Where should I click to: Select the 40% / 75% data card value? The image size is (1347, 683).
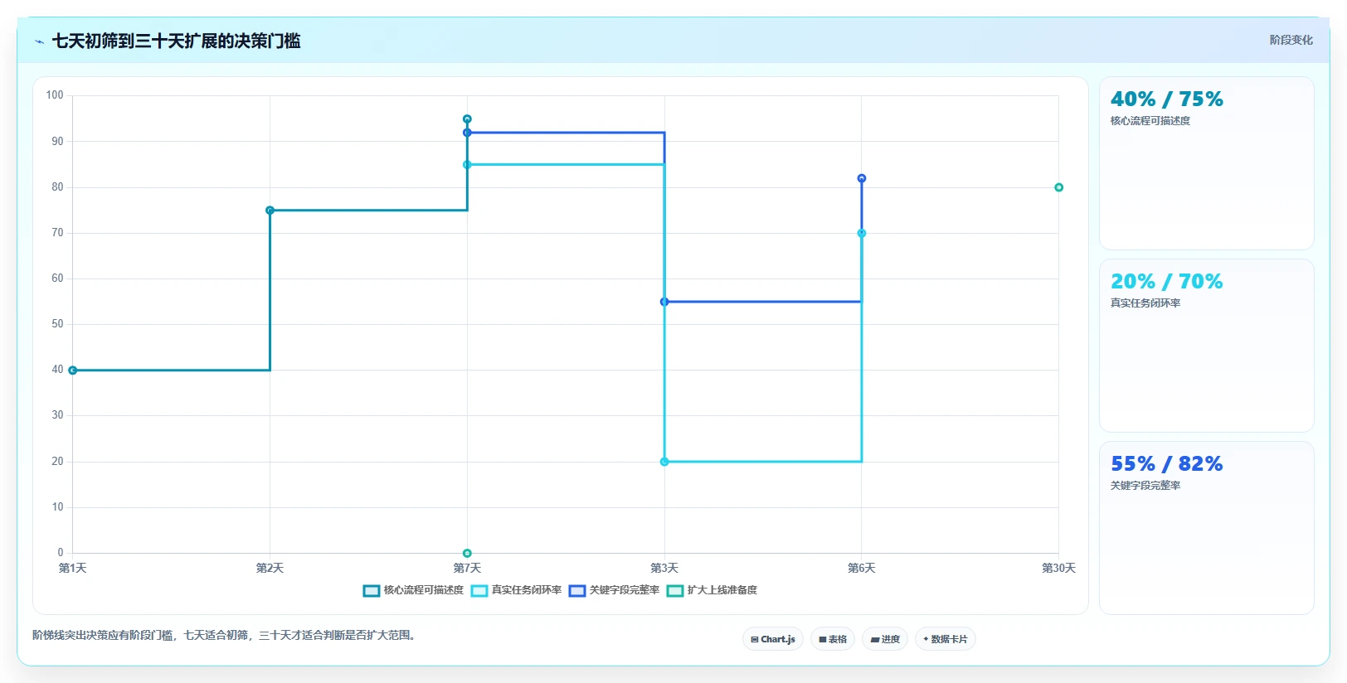point(1166,99)
